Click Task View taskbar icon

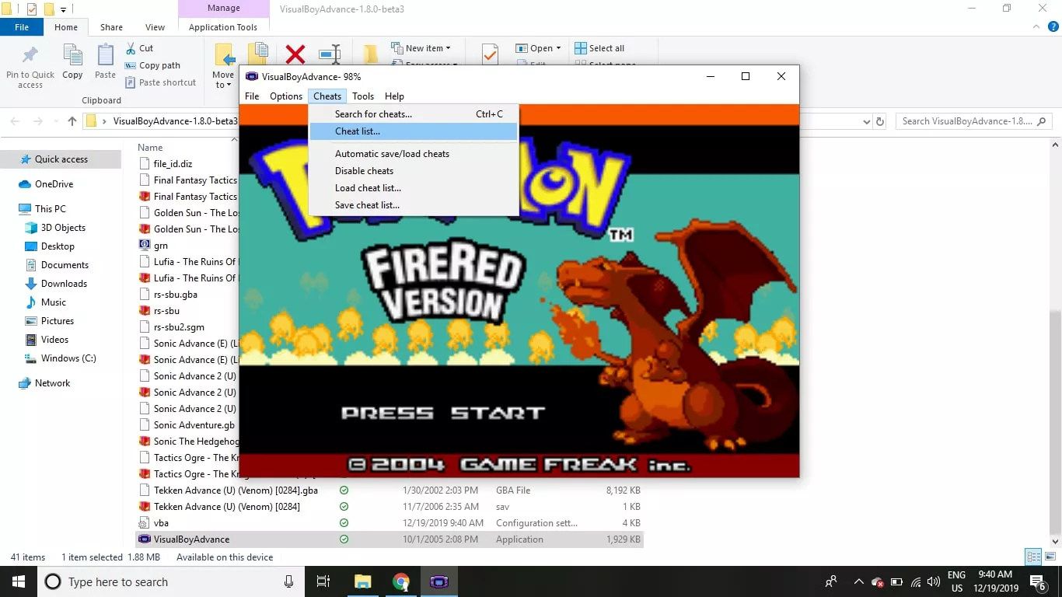pyautogui.click(x=323, y=581)
